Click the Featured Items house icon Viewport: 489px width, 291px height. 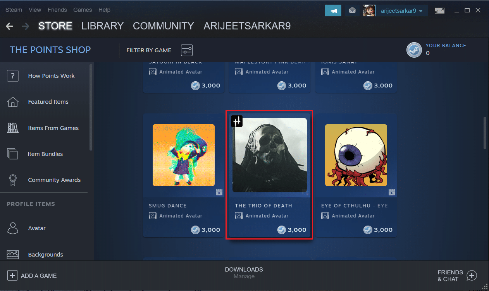click(x=13, y=102)
